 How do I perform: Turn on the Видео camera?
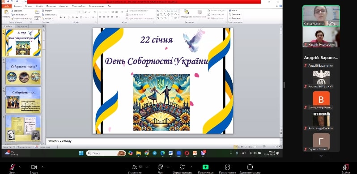[34, 167]
